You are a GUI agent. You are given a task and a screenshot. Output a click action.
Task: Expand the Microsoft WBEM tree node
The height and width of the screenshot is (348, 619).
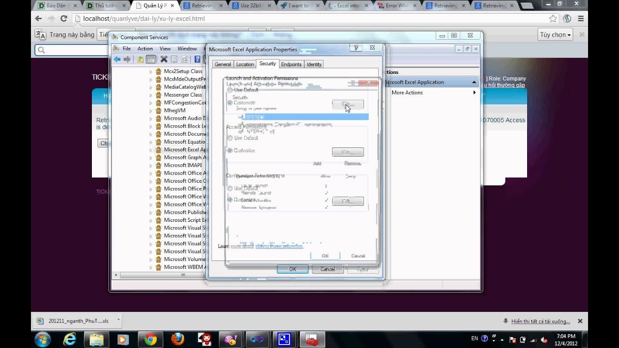150,267
